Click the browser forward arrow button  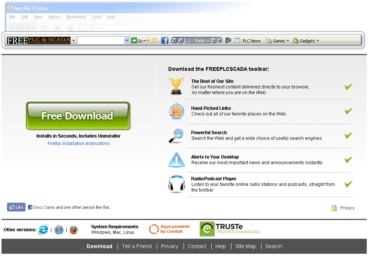click(25, 28)
